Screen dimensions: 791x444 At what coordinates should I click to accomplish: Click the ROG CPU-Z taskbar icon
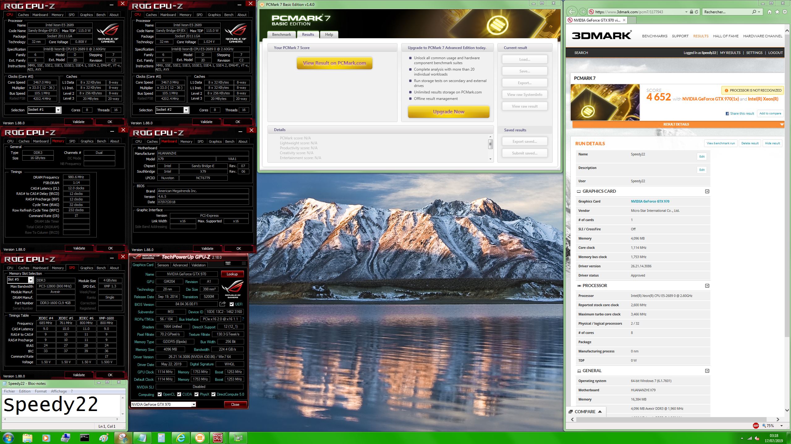[x=218, y=438]
